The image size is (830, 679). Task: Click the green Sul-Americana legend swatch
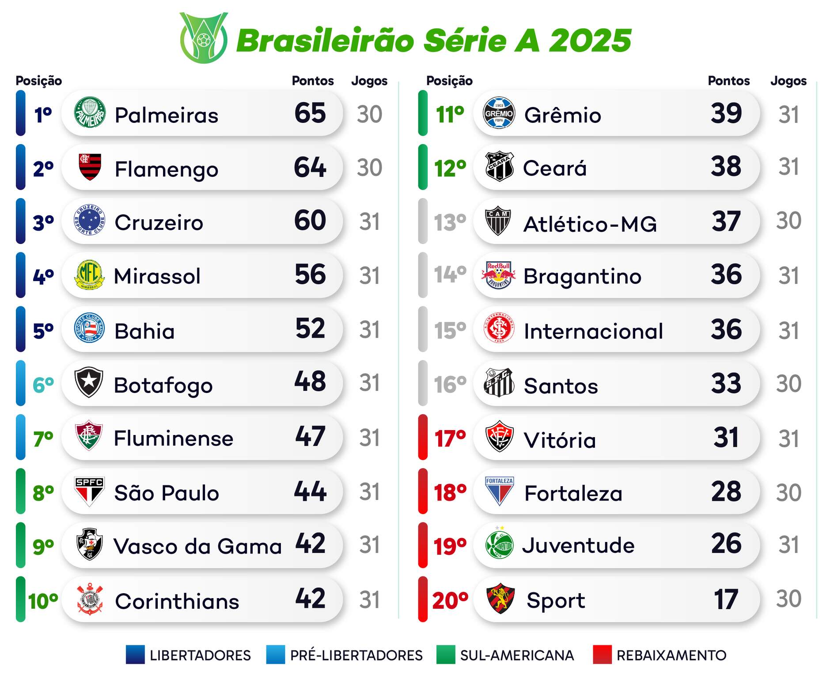coord(445,655)
